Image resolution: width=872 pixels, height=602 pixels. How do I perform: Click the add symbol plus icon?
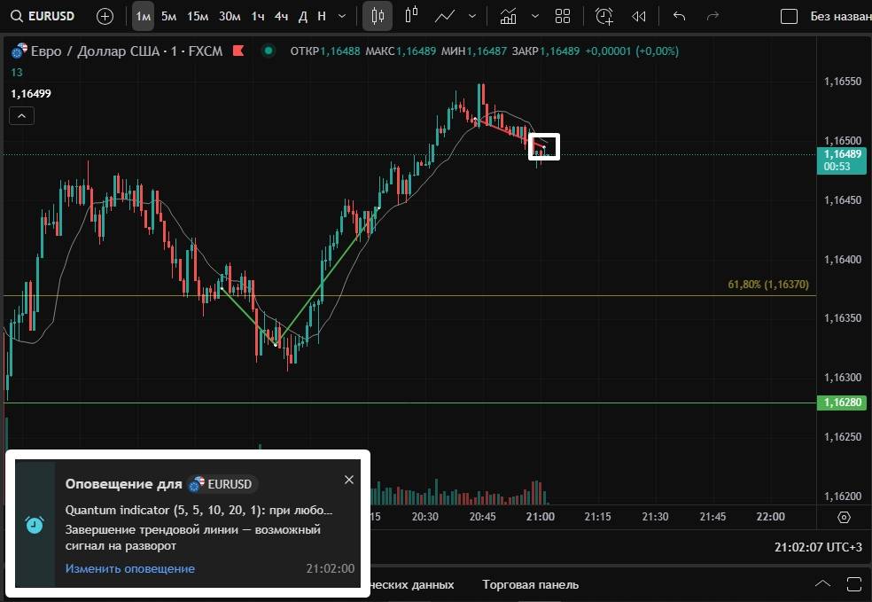coord(105,16)
